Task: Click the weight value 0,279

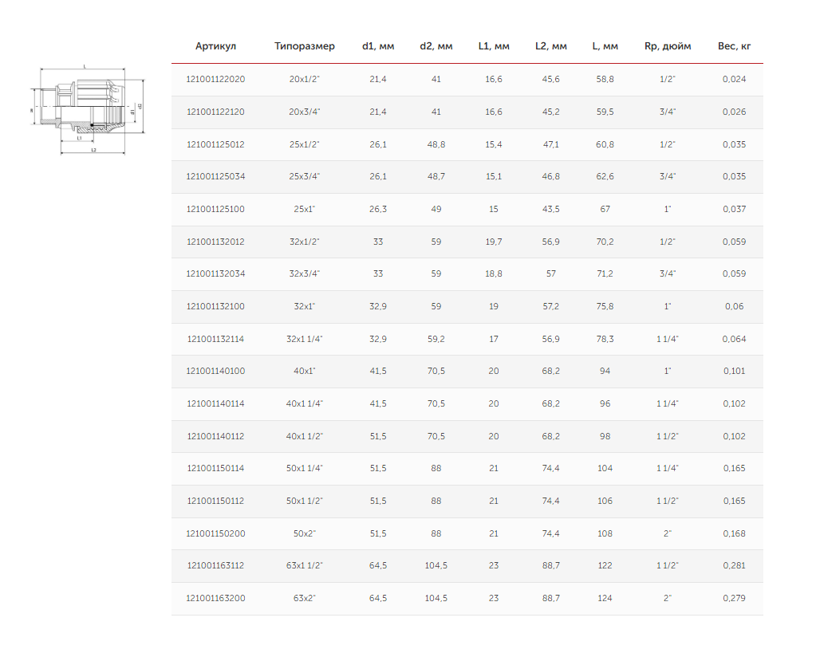Action: [x=735, y=598]
